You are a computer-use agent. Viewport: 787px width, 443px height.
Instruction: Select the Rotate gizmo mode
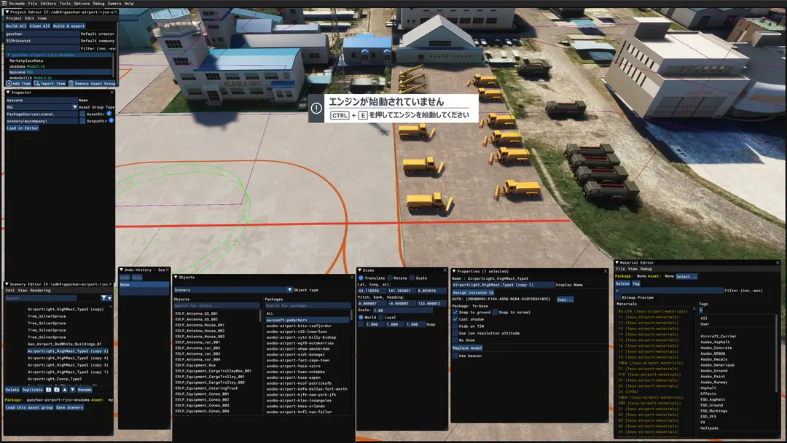coord(390,278)
